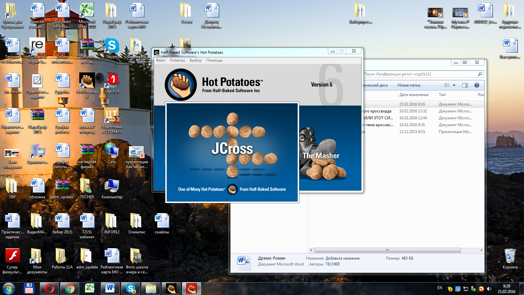Open Олимпис folder on desktop
The image size is (524, 295).
137,224
